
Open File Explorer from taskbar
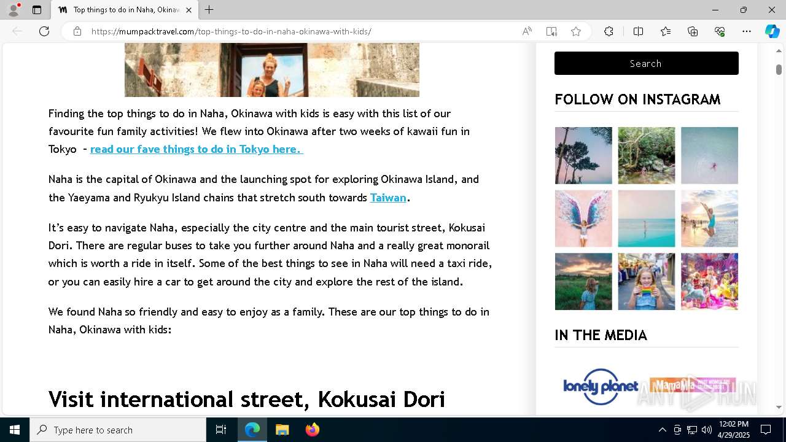[x=282, y=430]
